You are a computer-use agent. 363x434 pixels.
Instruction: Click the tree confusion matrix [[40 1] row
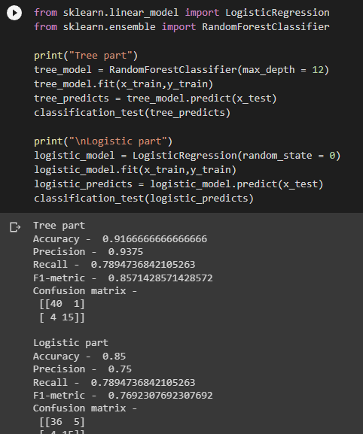coord(62,304)
